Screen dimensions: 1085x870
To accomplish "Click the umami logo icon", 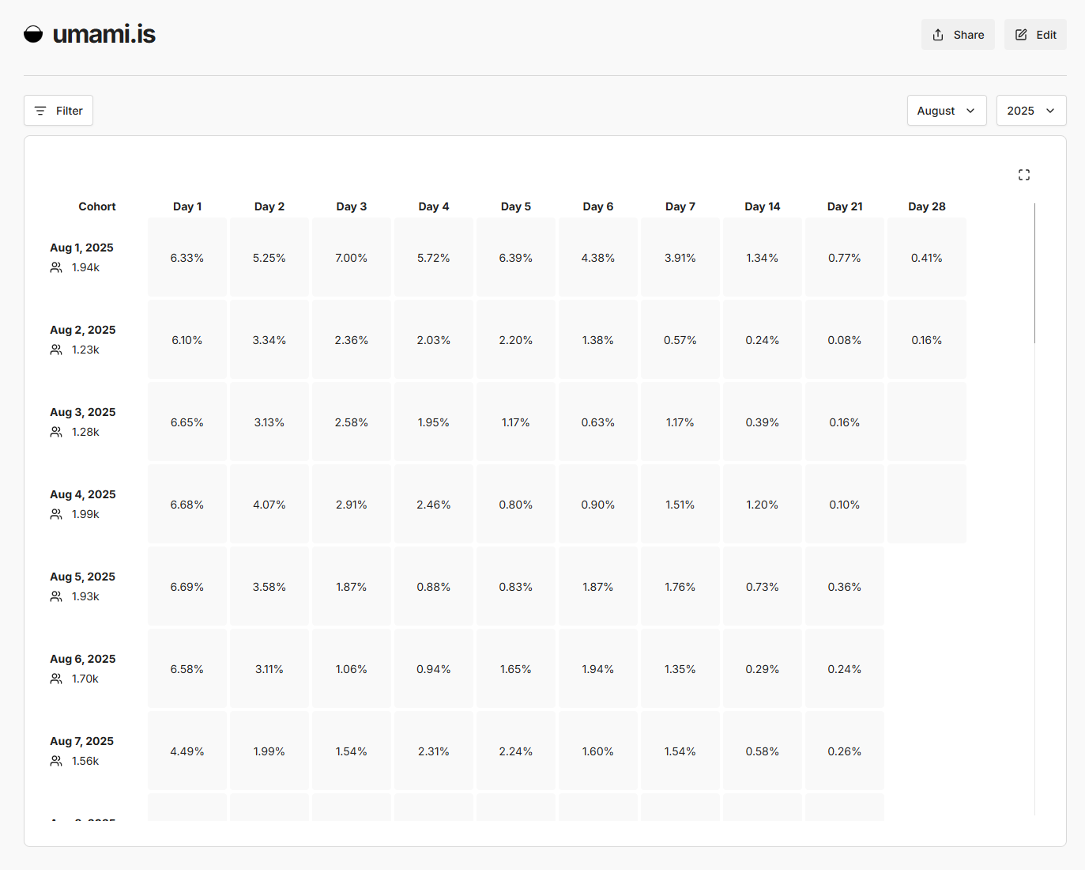I will coord(33,34).
